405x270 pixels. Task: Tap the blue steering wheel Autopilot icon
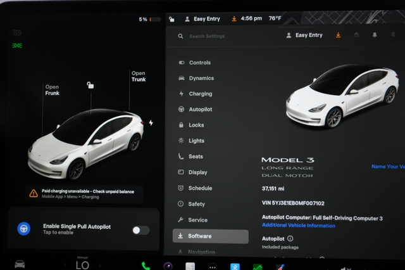24,229
